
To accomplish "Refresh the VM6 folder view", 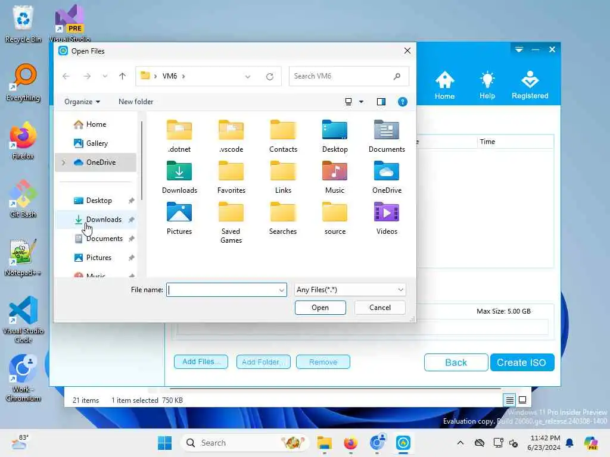I will [270, 77].
